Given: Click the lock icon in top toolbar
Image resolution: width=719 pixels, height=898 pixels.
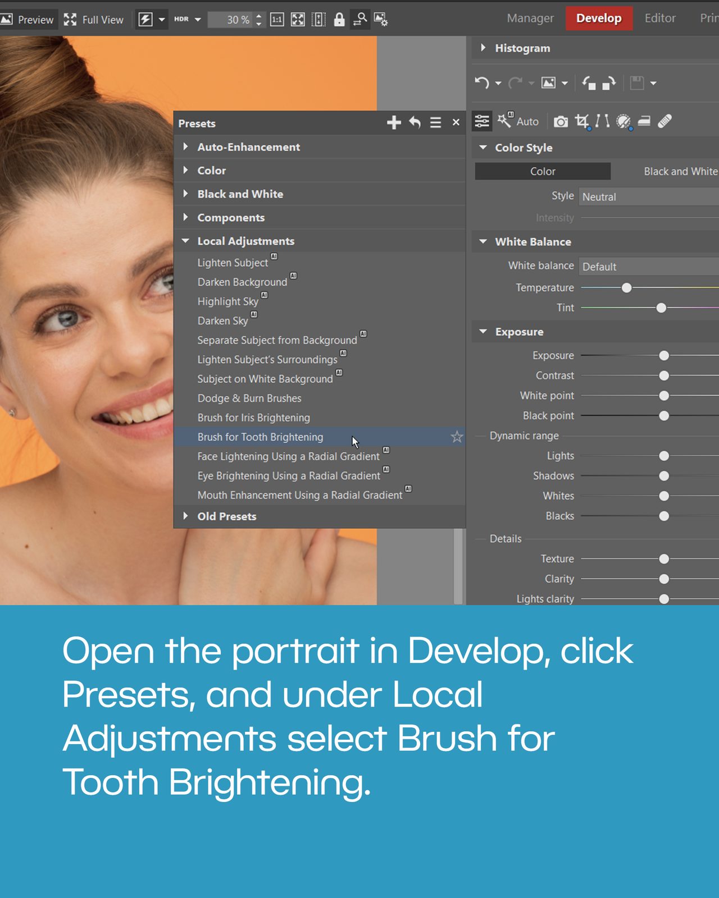Looking at the screenshot, I should click(x=339, y=20).
